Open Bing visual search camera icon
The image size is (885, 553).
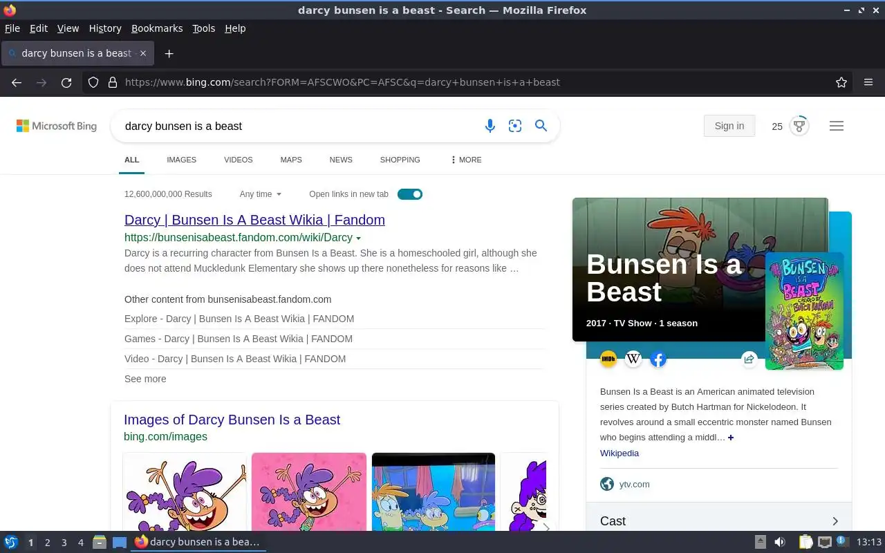pyautogui.click(x=515, y=126)
